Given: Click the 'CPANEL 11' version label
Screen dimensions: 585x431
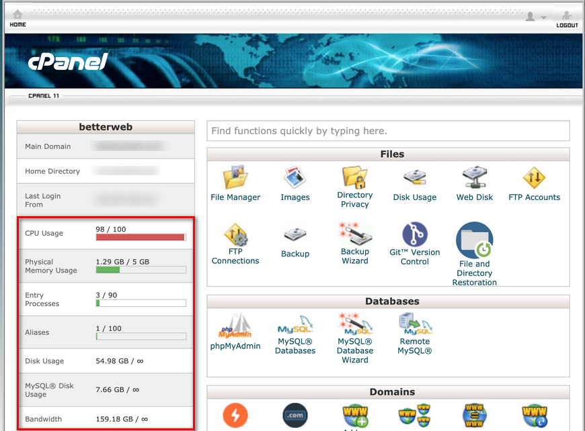Looking at the screenshot, I should point(44,96).
